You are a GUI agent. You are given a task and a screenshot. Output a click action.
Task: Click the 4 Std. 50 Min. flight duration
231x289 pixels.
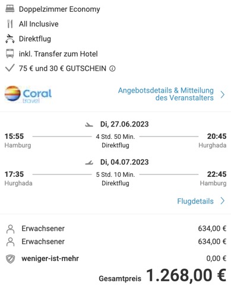point(115,136)
